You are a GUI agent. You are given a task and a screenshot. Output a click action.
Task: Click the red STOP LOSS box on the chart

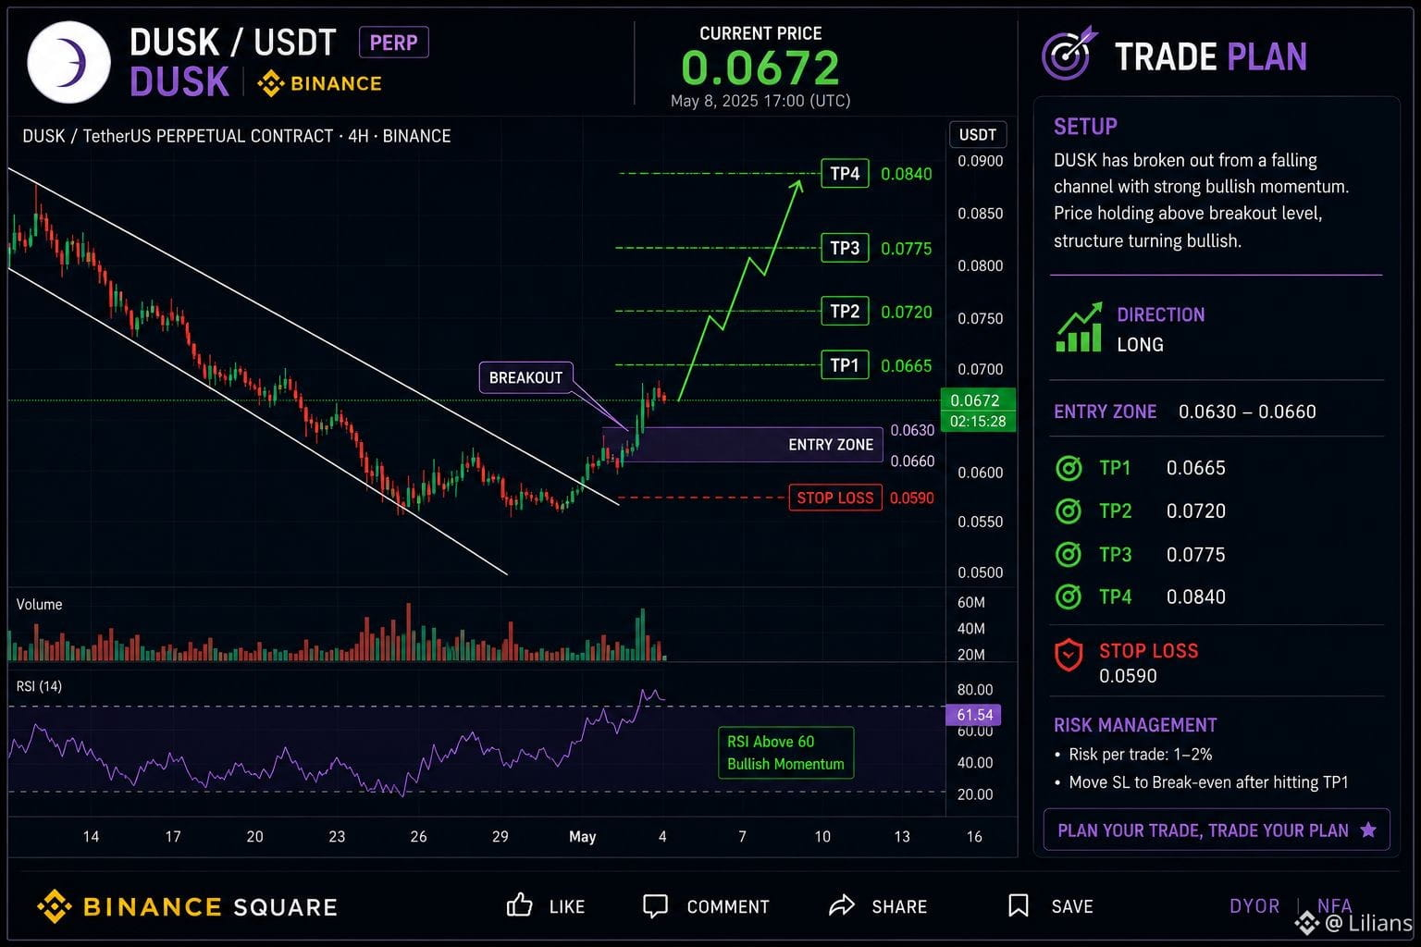(834, 498)
